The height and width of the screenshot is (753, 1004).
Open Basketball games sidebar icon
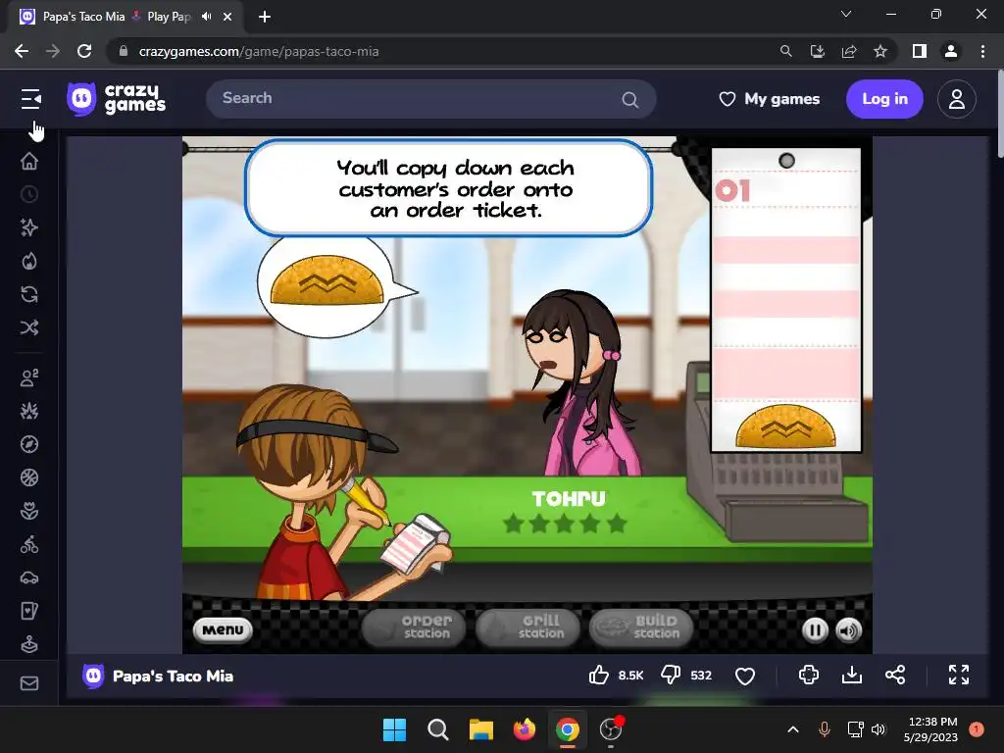29,477
